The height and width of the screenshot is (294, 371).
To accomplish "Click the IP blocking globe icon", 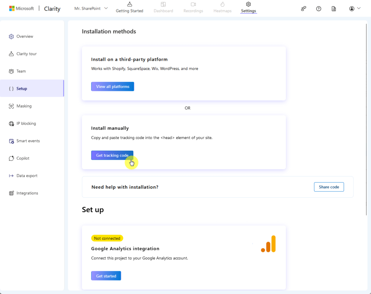I will 11,123.
